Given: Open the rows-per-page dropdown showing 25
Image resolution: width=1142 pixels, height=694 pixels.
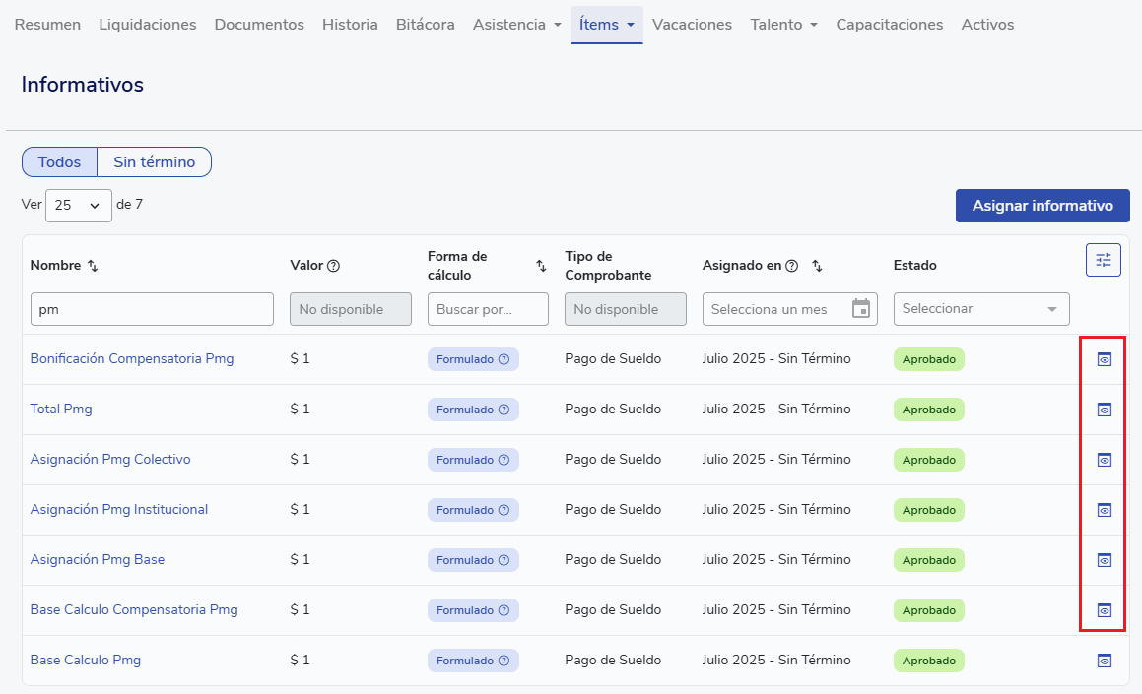Looking at the screenshot, I should point(78,206).
